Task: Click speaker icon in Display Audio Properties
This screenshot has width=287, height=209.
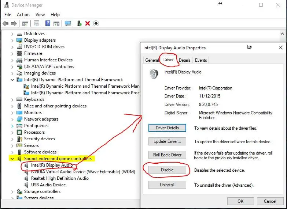Action: pyautogui.click(x=154, y=73)
